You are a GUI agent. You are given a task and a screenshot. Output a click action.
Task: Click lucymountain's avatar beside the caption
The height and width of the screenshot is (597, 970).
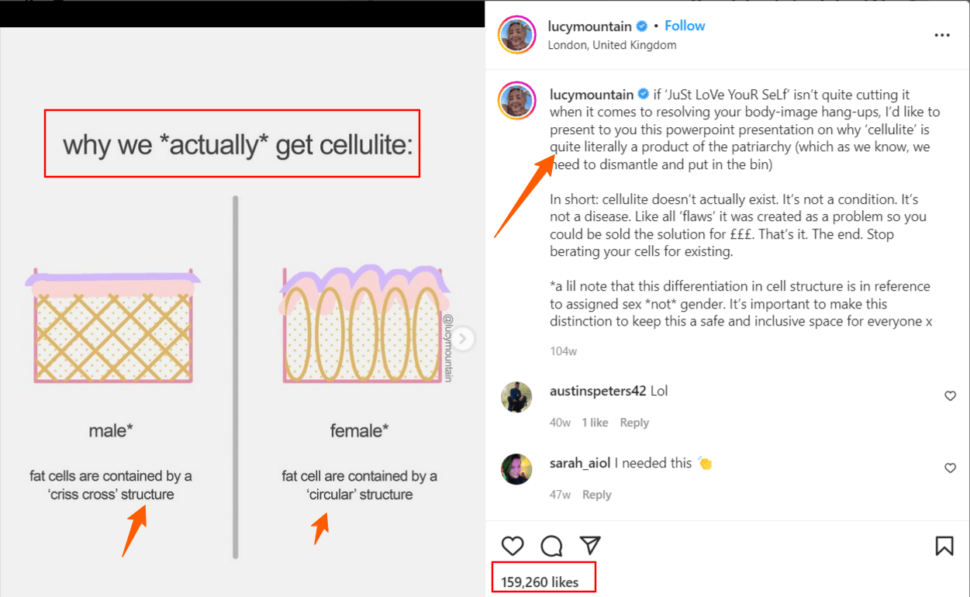(x=517, y=101)
